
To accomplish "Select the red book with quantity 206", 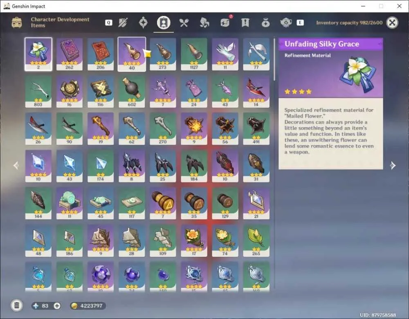I will (x=101, y=54).
